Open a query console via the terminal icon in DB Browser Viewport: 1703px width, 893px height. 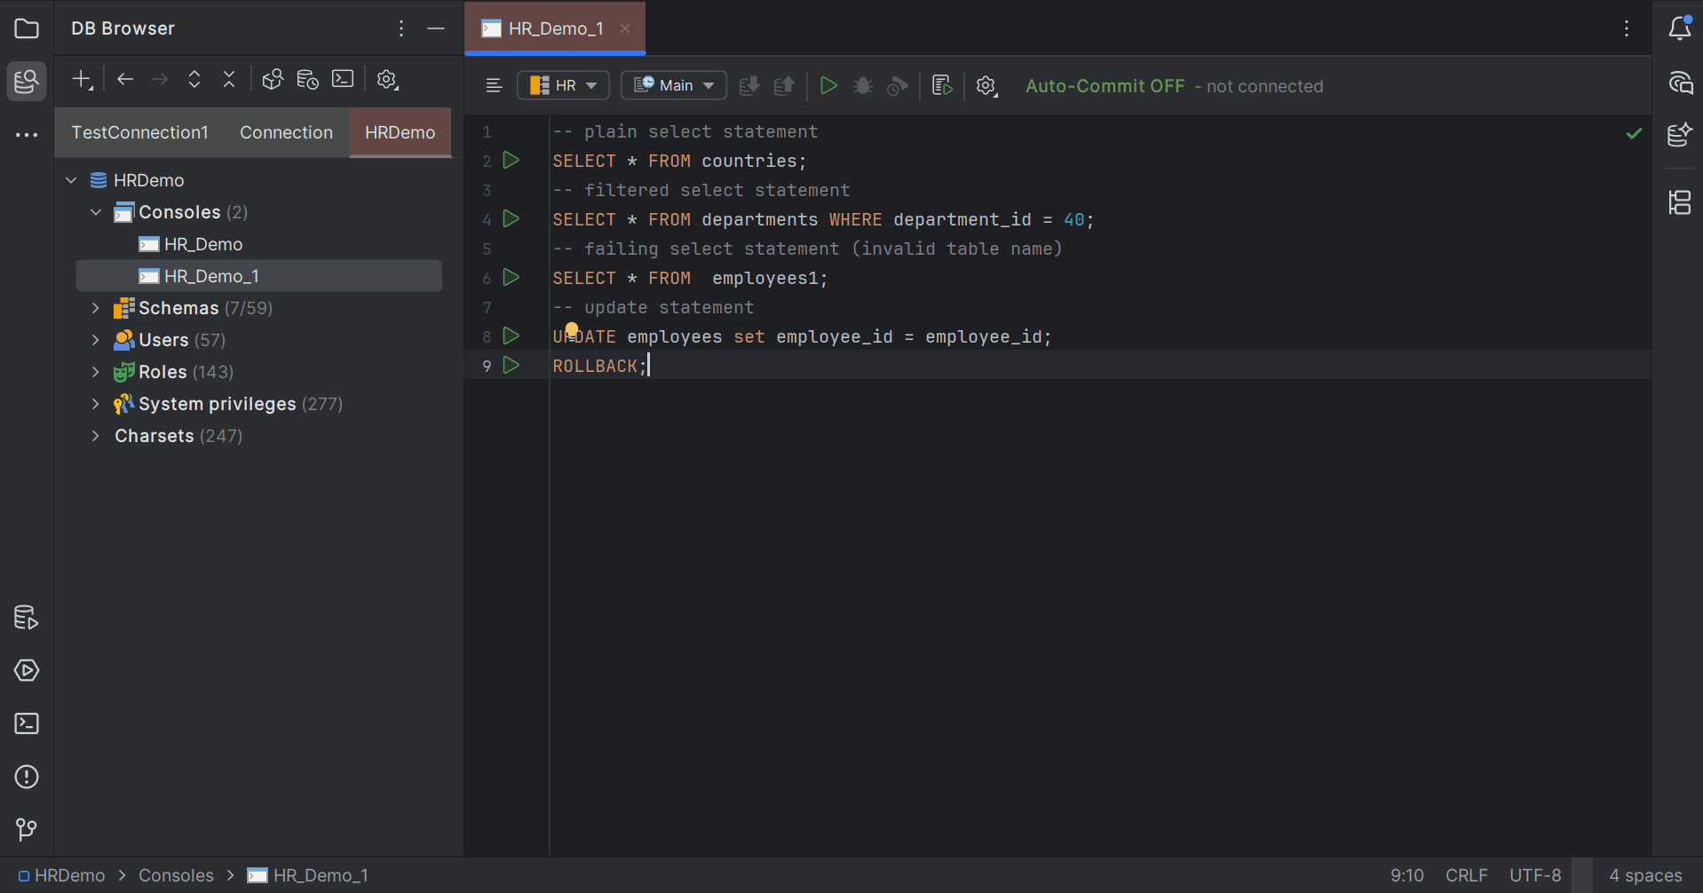click(342, 79)
